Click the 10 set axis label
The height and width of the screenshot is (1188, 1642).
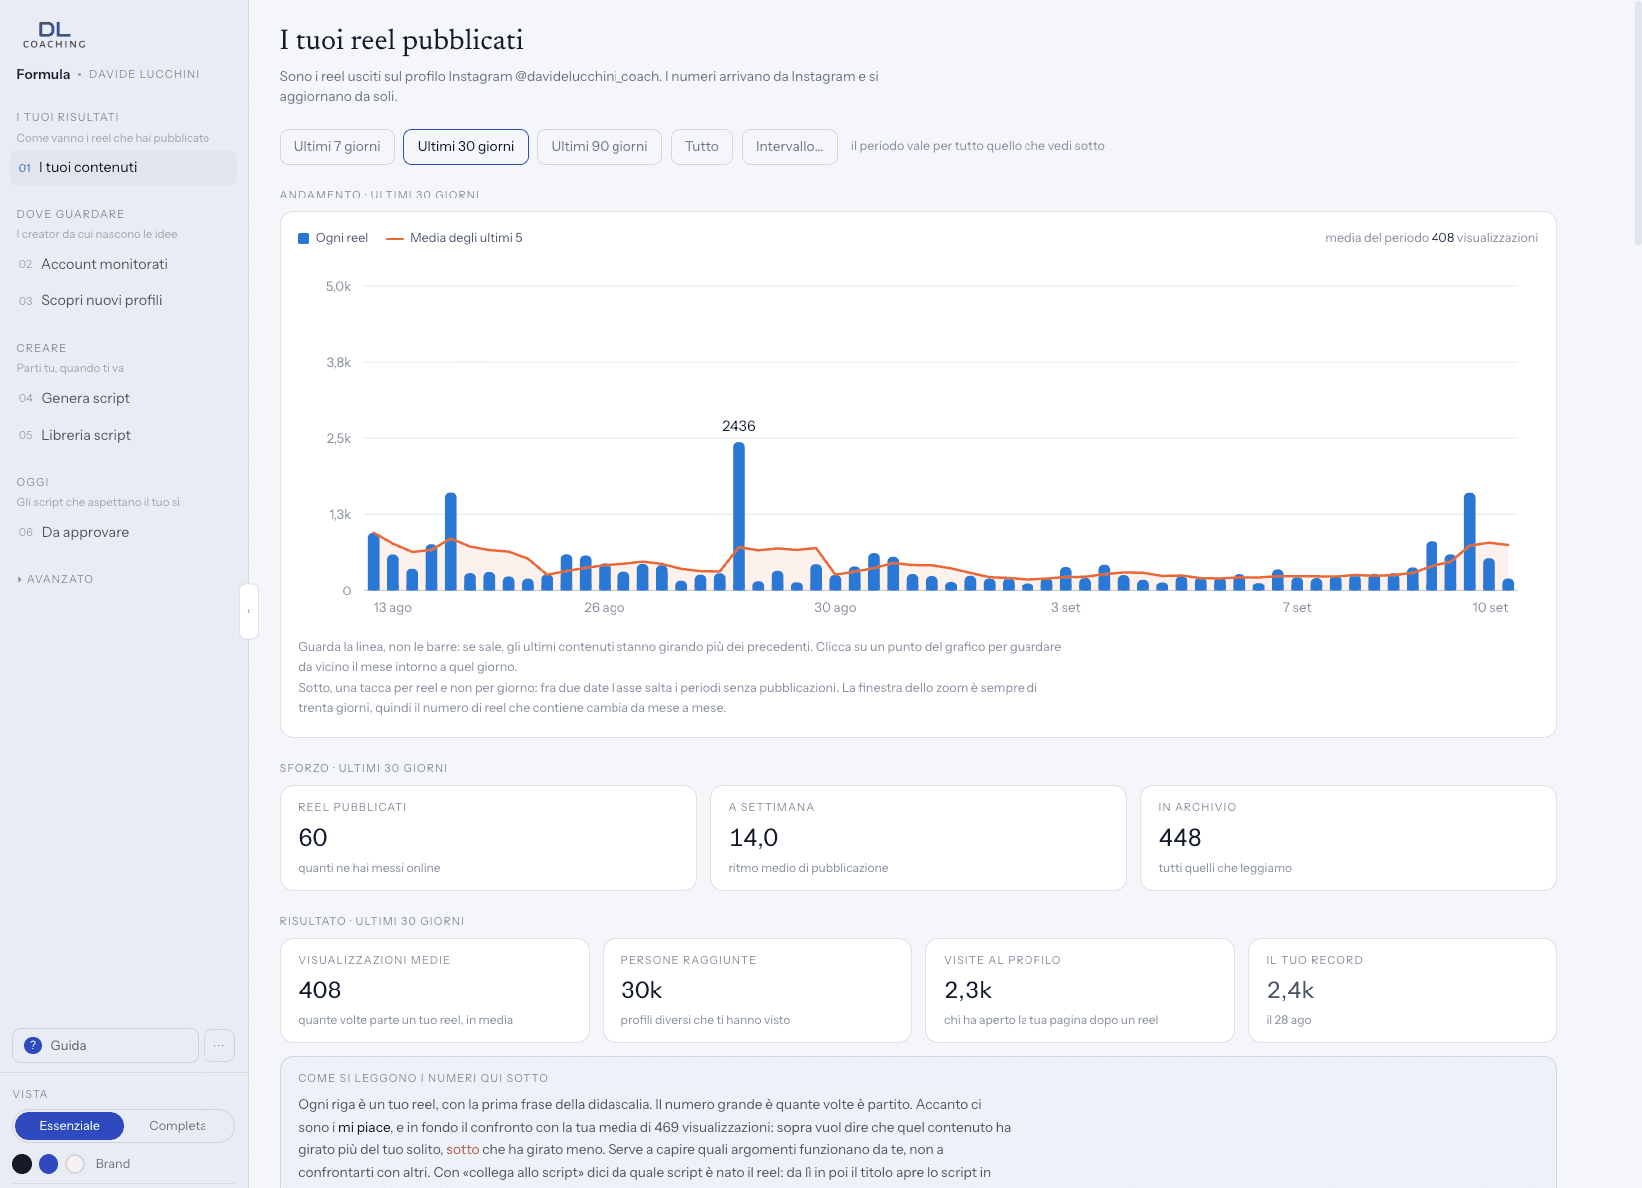click(1490, 608)
